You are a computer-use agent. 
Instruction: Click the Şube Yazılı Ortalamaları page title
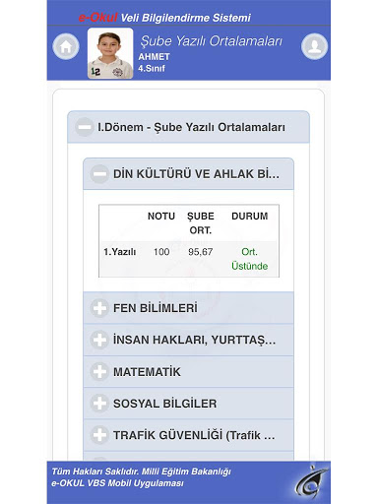point(211,41)
